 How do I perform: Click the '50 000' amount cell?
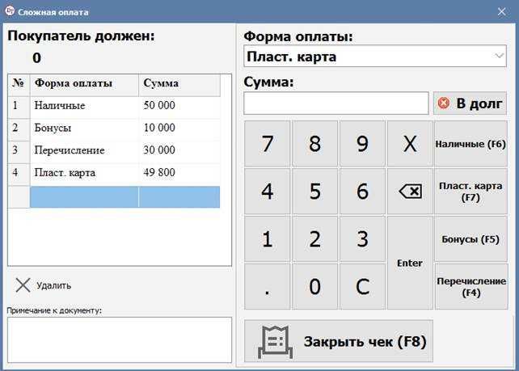point(179,106)
